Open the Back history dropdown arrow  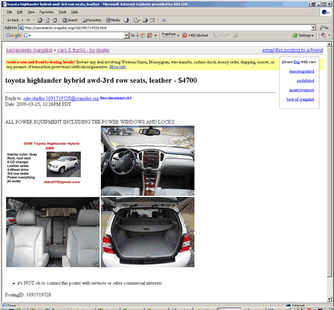(23, 20)
